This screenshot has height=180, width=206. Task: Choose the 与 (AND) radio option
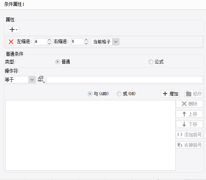90,94
